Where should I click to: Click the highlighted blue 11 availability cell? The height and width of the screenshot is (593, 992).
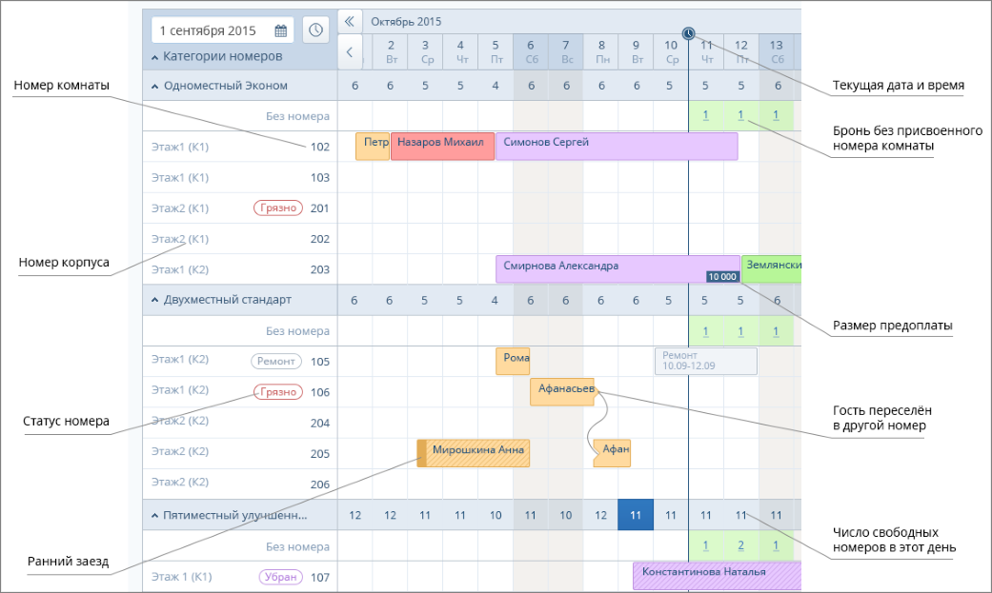pos(635,515)
